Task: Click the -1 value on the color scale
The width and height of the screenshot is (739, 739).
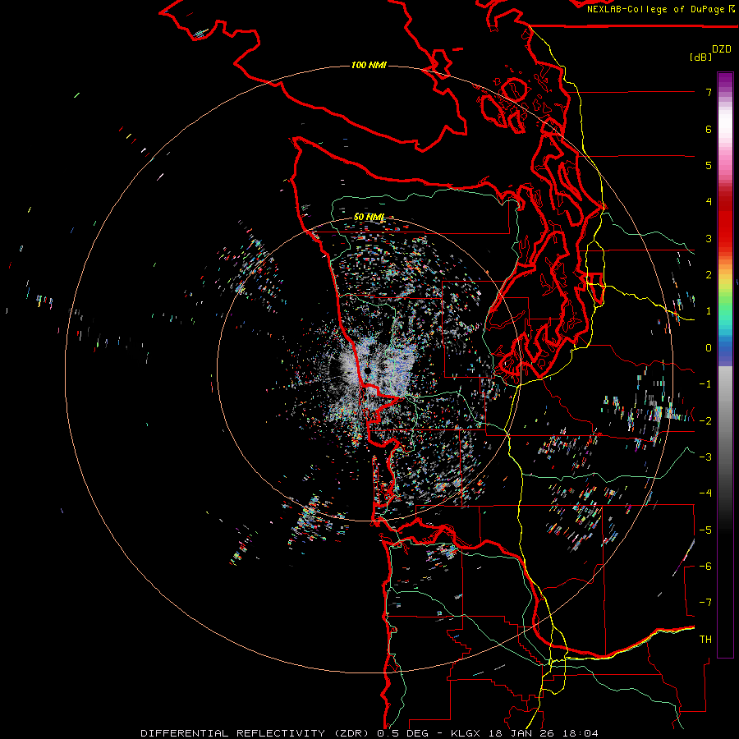Action: click(705, 384)
